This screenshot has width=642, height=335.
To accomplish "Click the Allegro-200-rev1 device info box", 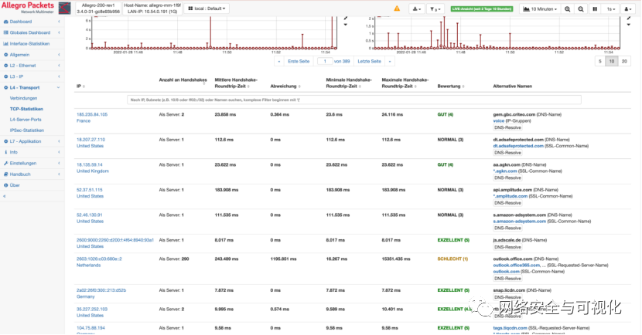I will 98,8.
